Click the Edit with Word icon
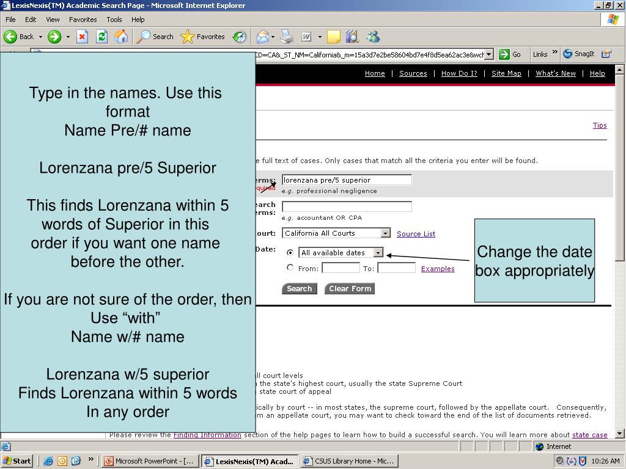Screen dimensions: 626x469 [x=306, y=37]
